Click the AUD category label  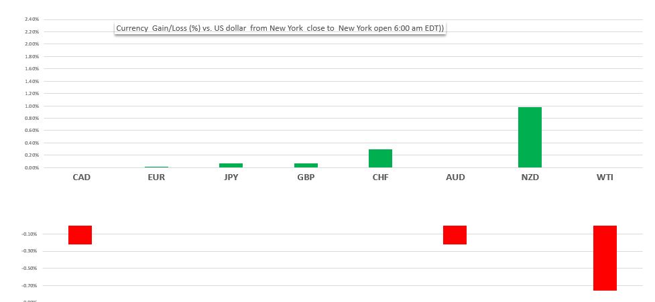coord(455,177)
